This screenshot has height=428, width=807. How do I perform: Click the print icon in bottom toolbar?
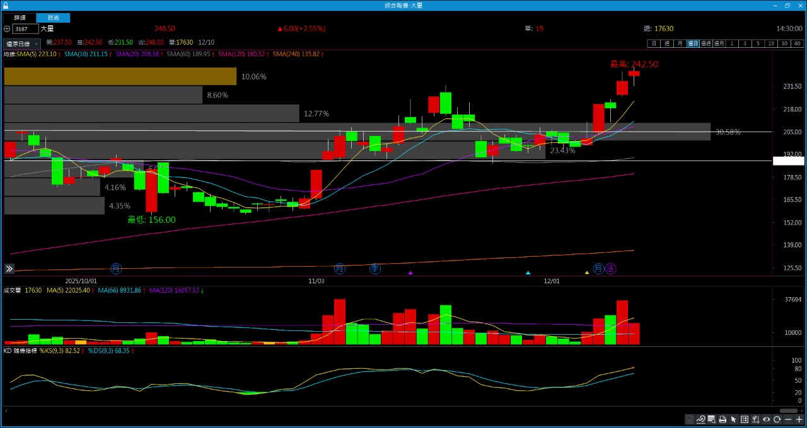point(723,420)
